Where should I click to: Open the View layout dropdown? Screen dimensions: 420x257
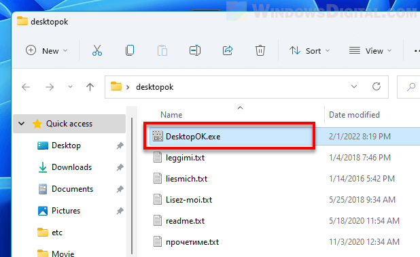(370, 50)
